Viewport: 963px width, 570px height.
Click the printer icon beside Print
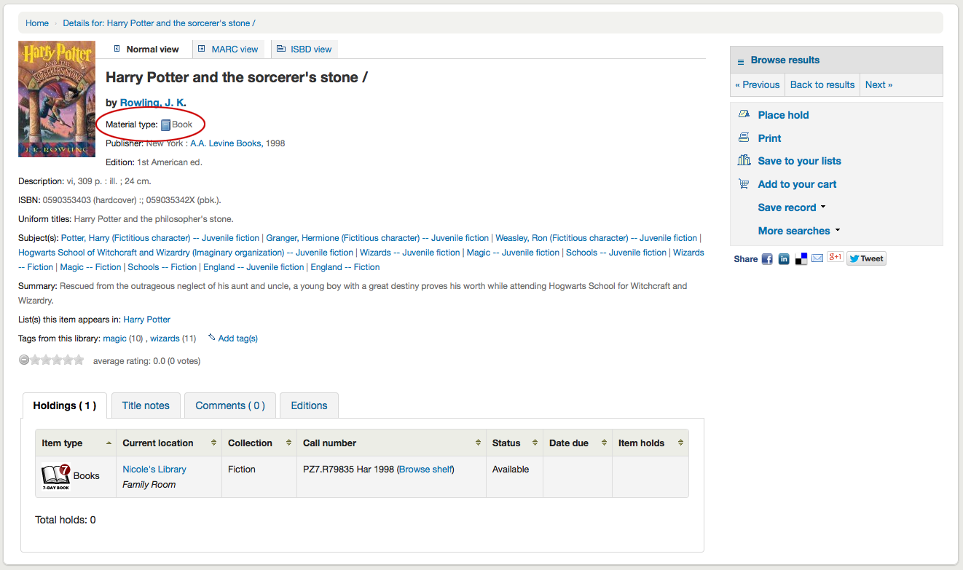pyautogui.click(x=744, y=138)
